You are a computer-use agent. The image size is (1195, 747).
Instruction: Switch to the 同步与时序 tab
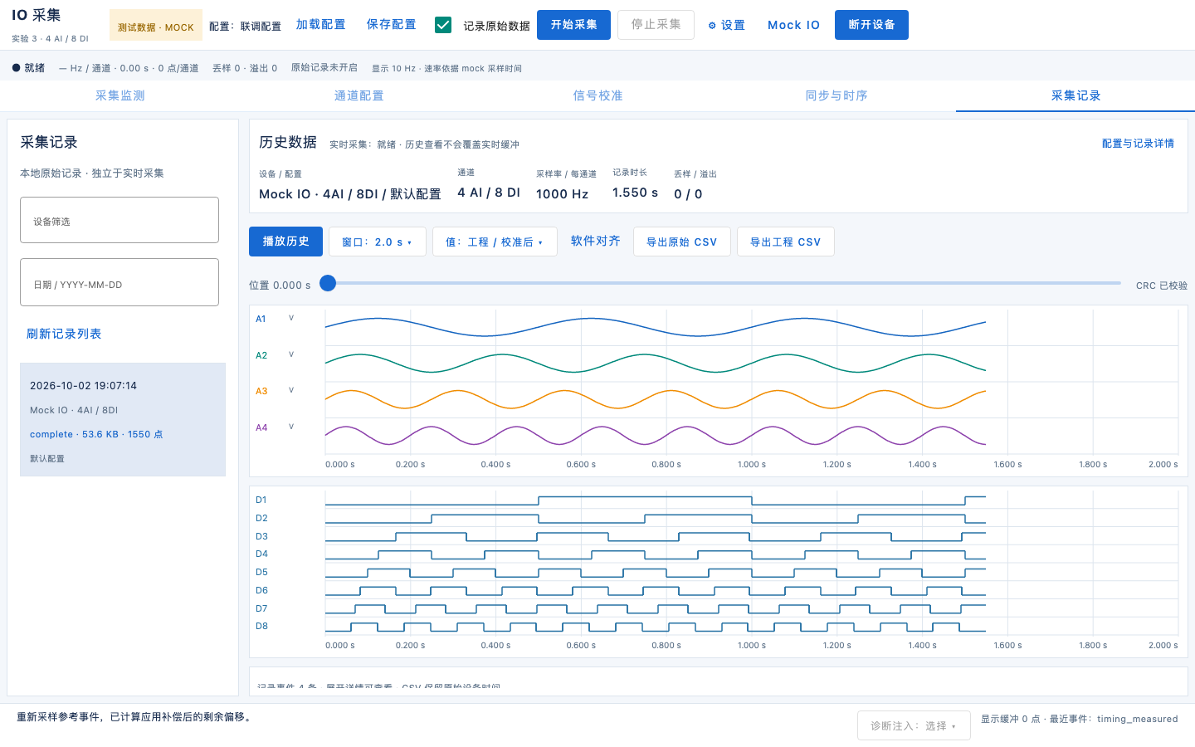(x=836, y=95)
